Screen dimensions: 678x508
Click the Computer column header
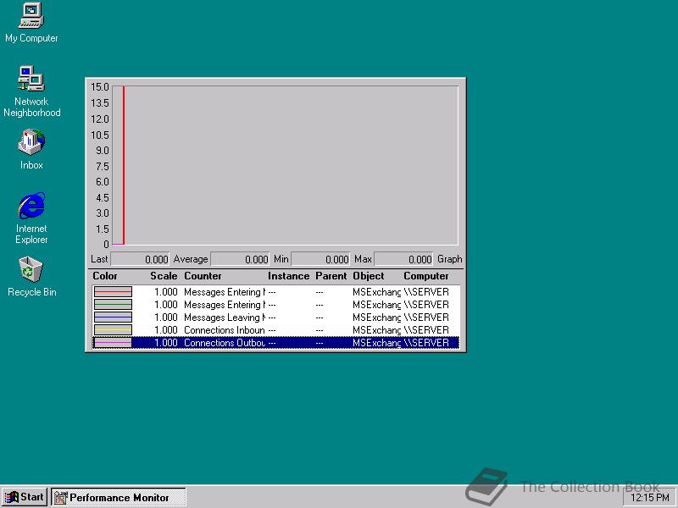click(x=426, y=276)
